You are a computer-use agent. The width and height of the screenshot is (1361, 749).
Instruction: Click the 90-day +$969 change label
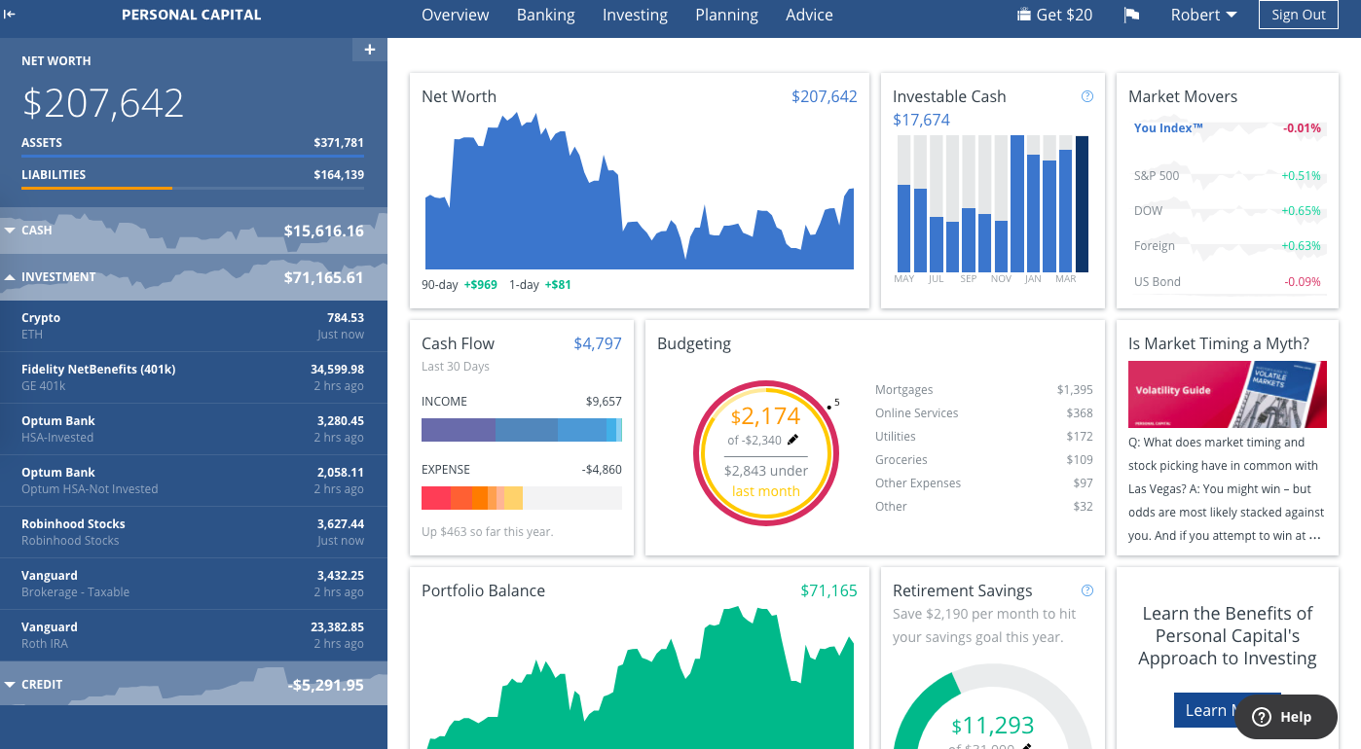coord(460,285)
